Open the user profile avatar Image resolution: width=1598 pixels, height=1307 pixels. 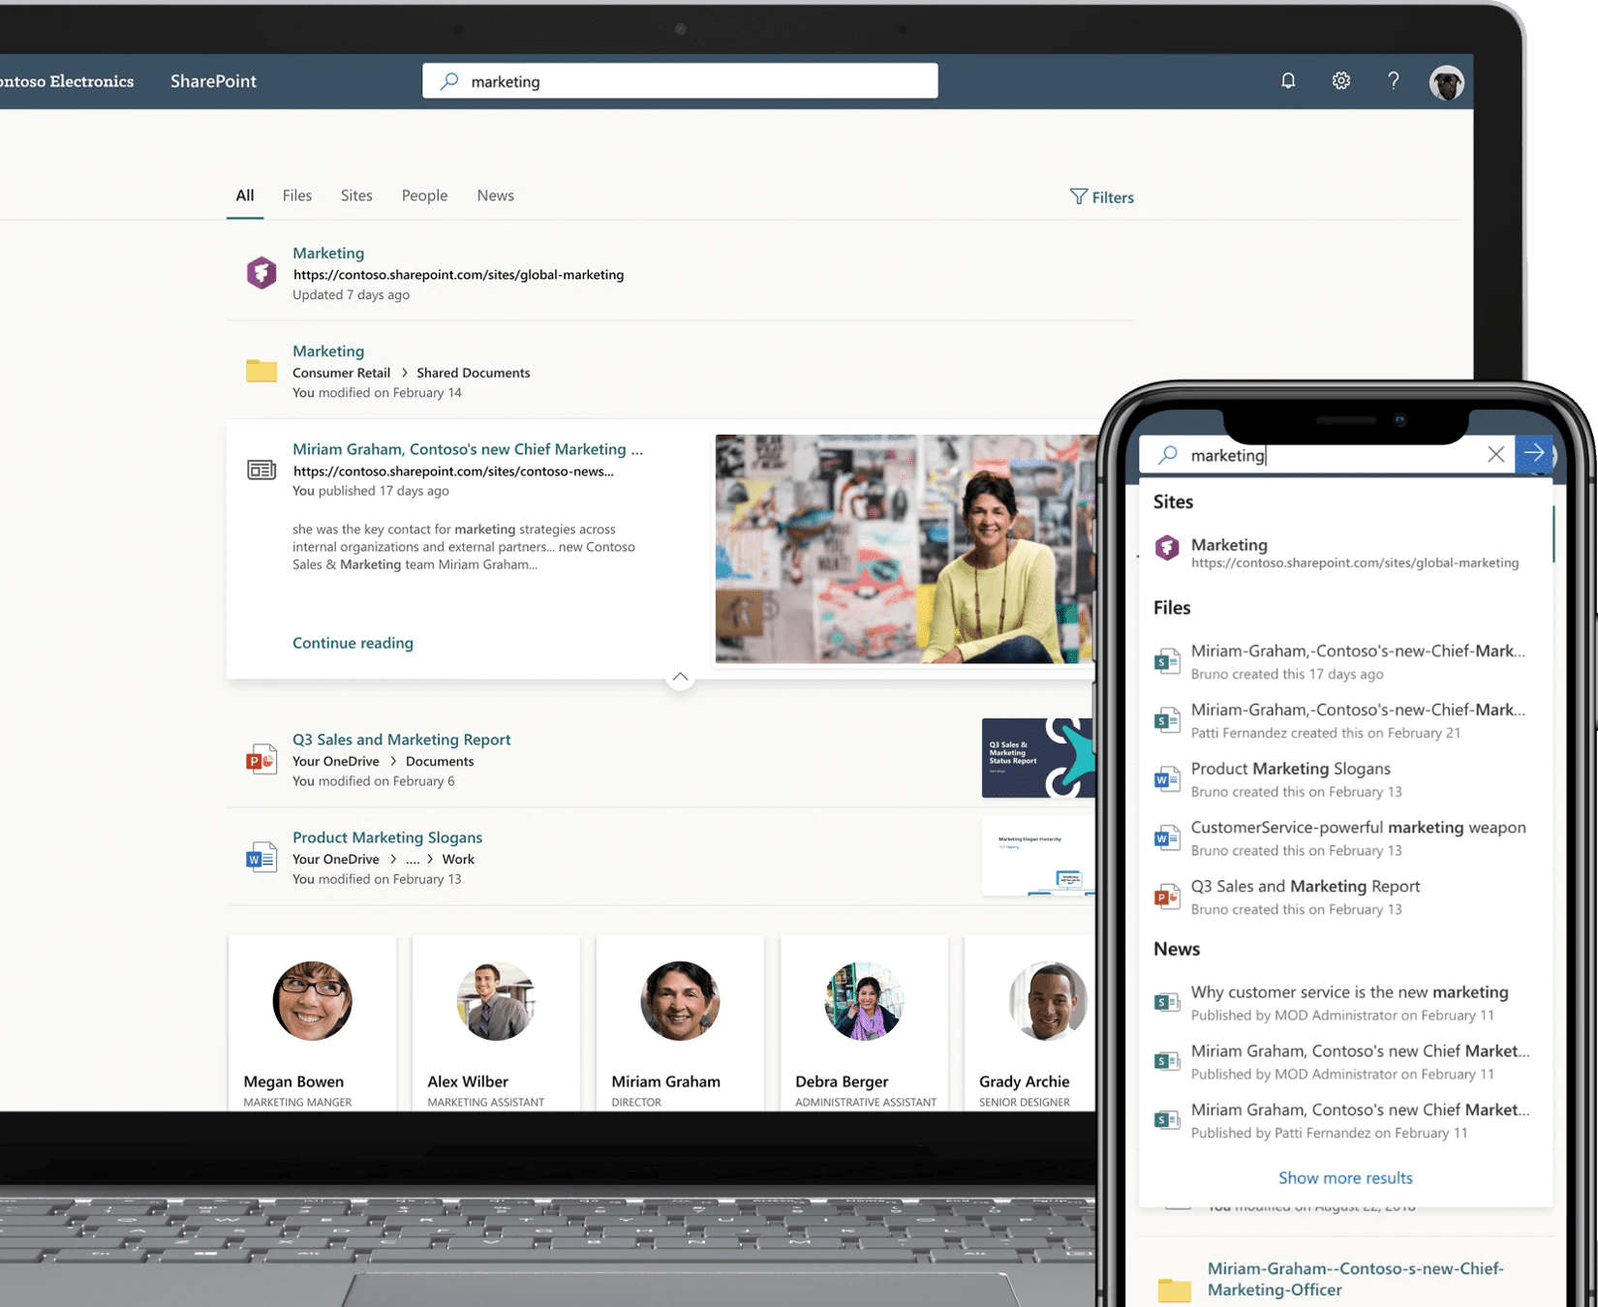(x=1447, y=83)
